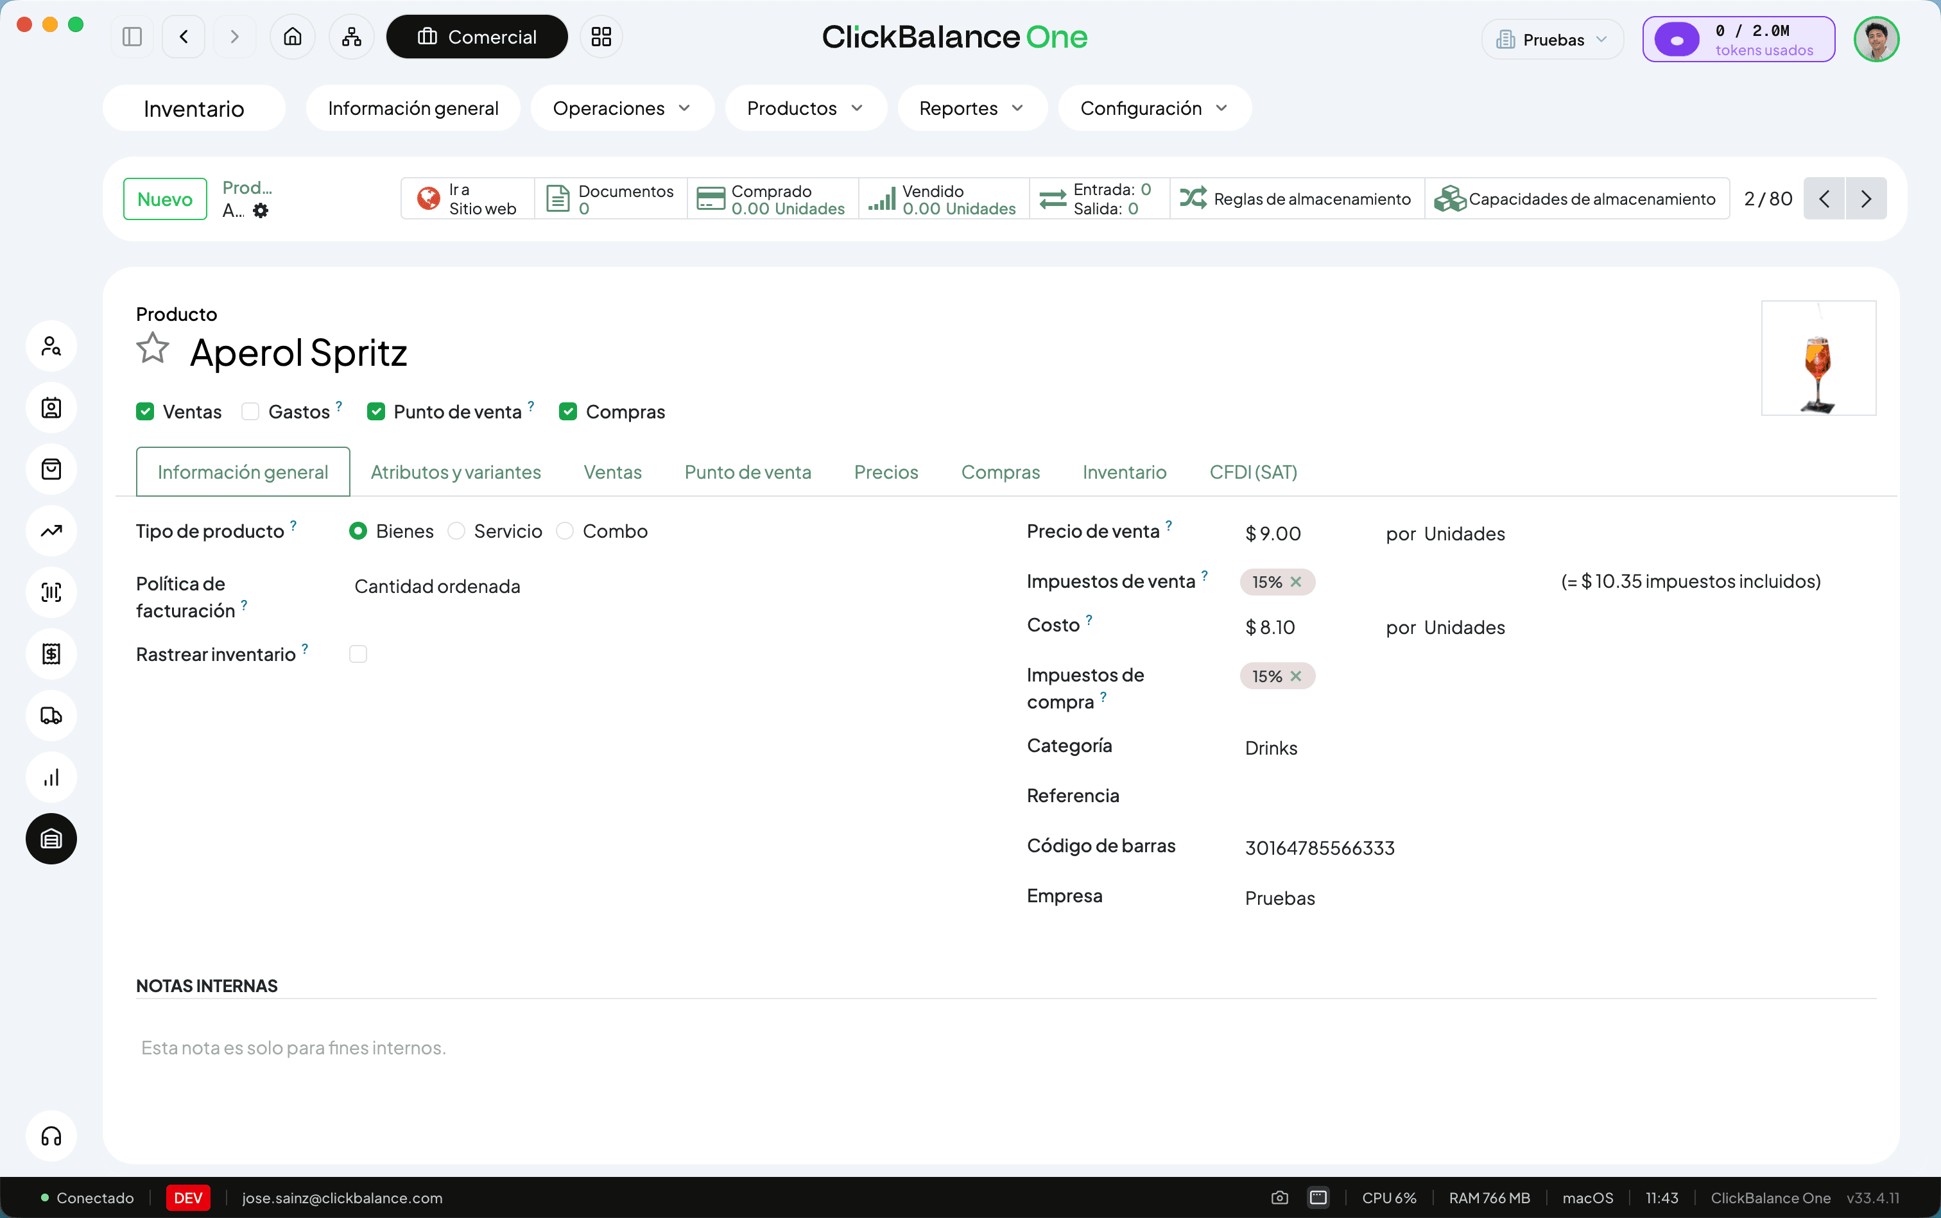Open the home screen icon
Screen dimensions: 1941x1218
[x=293, y=37]
